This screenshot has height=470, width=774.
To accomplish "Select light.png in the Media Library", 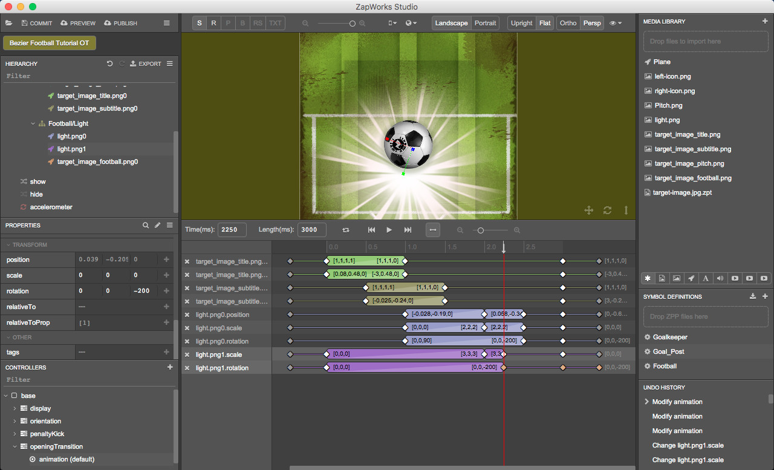I will (667, 120).
